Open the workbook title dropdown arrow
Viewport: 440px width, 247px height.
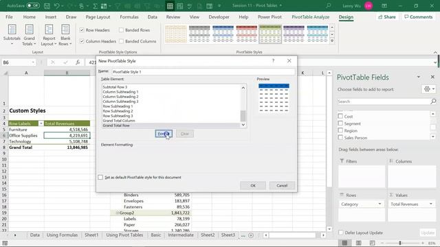tap(280, 5)
